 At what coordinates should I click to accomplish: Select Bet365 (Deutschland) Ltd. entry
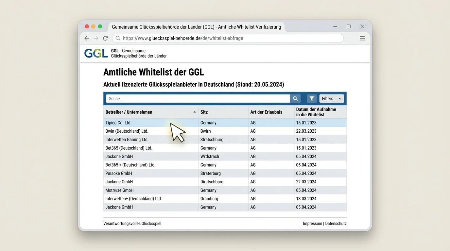pyautogui.click(x=129, y=148)
